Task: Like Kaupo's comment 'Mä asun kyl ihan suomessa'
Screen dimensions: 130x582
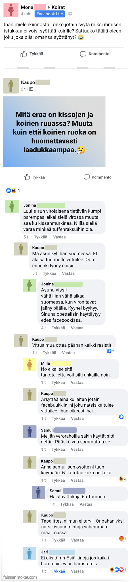Action: (x=49, y=273)
